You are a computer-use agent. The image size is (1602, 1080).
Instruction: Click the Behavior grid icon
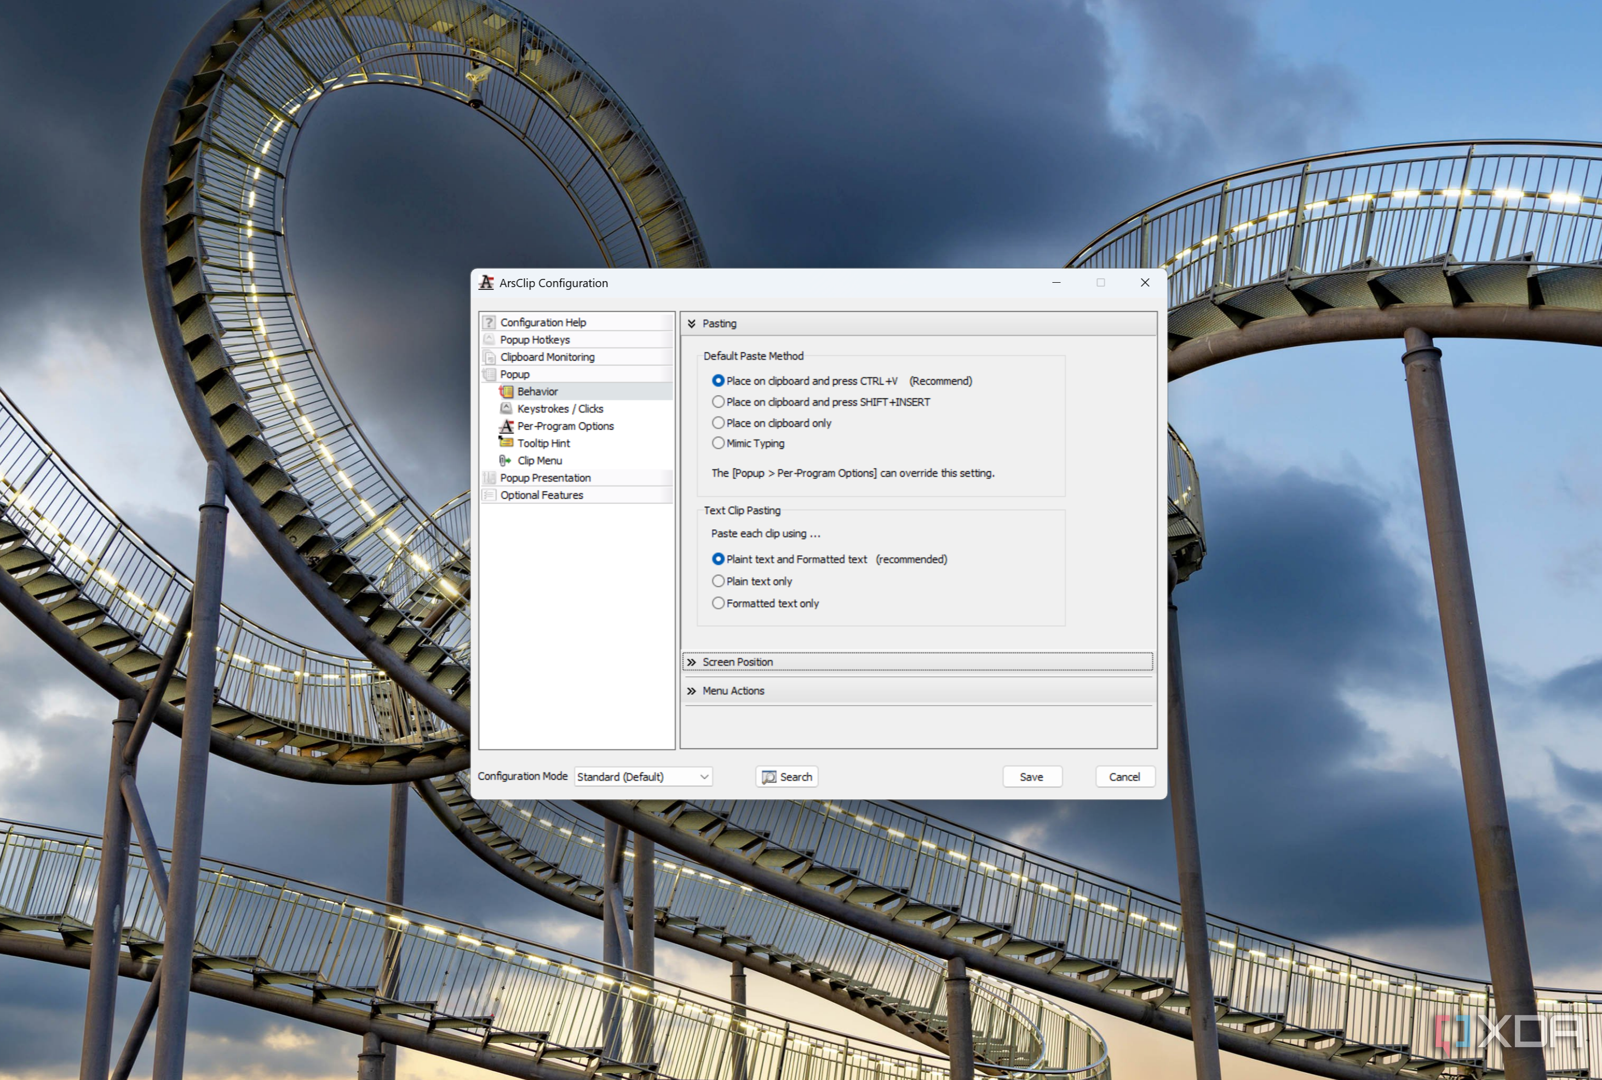[x=506, y=391]
